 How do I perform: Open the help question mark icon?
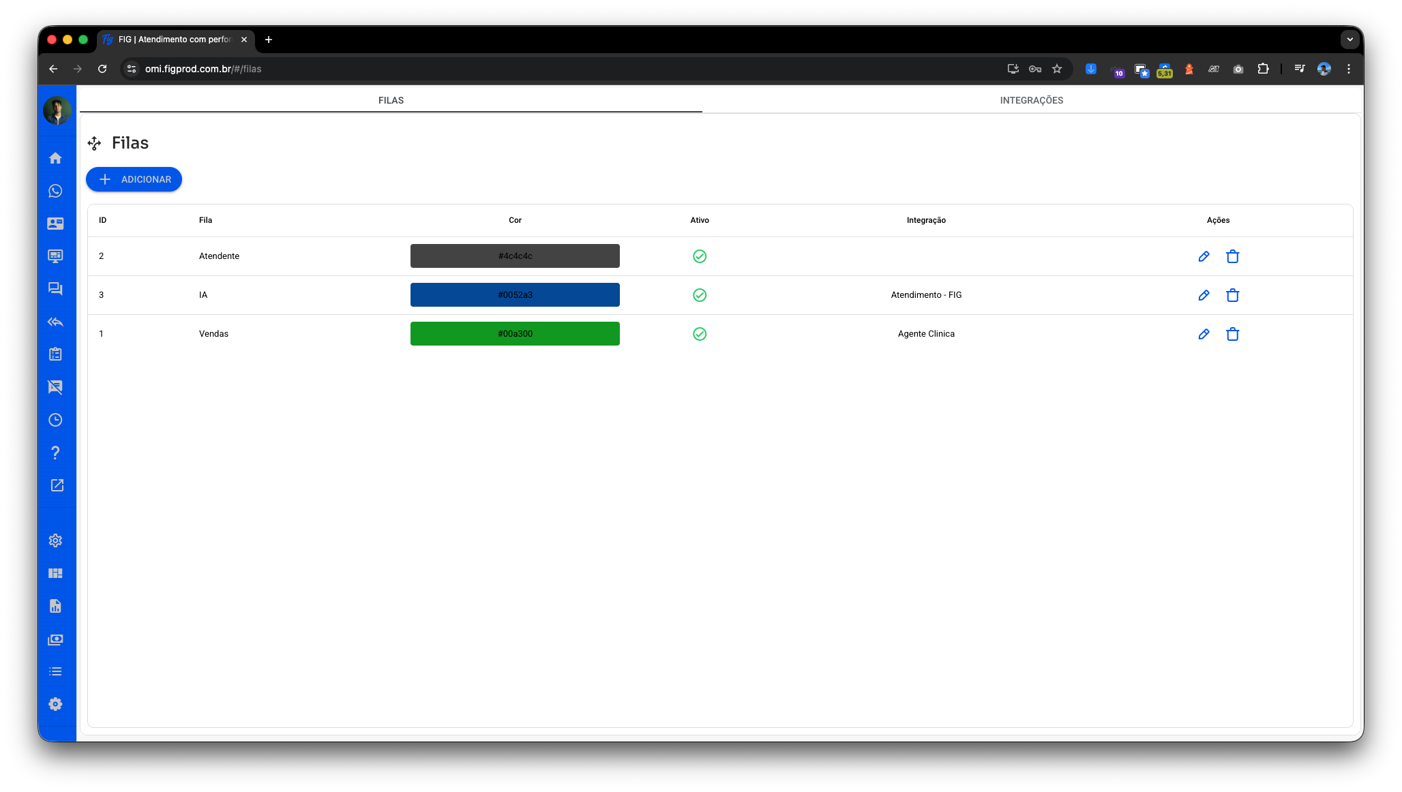point(56,453)
